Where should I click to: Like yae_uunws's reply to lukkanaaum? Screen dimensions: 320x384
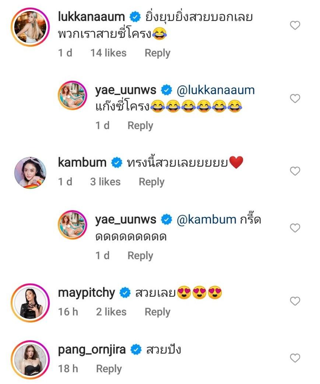tap(295, 98)
